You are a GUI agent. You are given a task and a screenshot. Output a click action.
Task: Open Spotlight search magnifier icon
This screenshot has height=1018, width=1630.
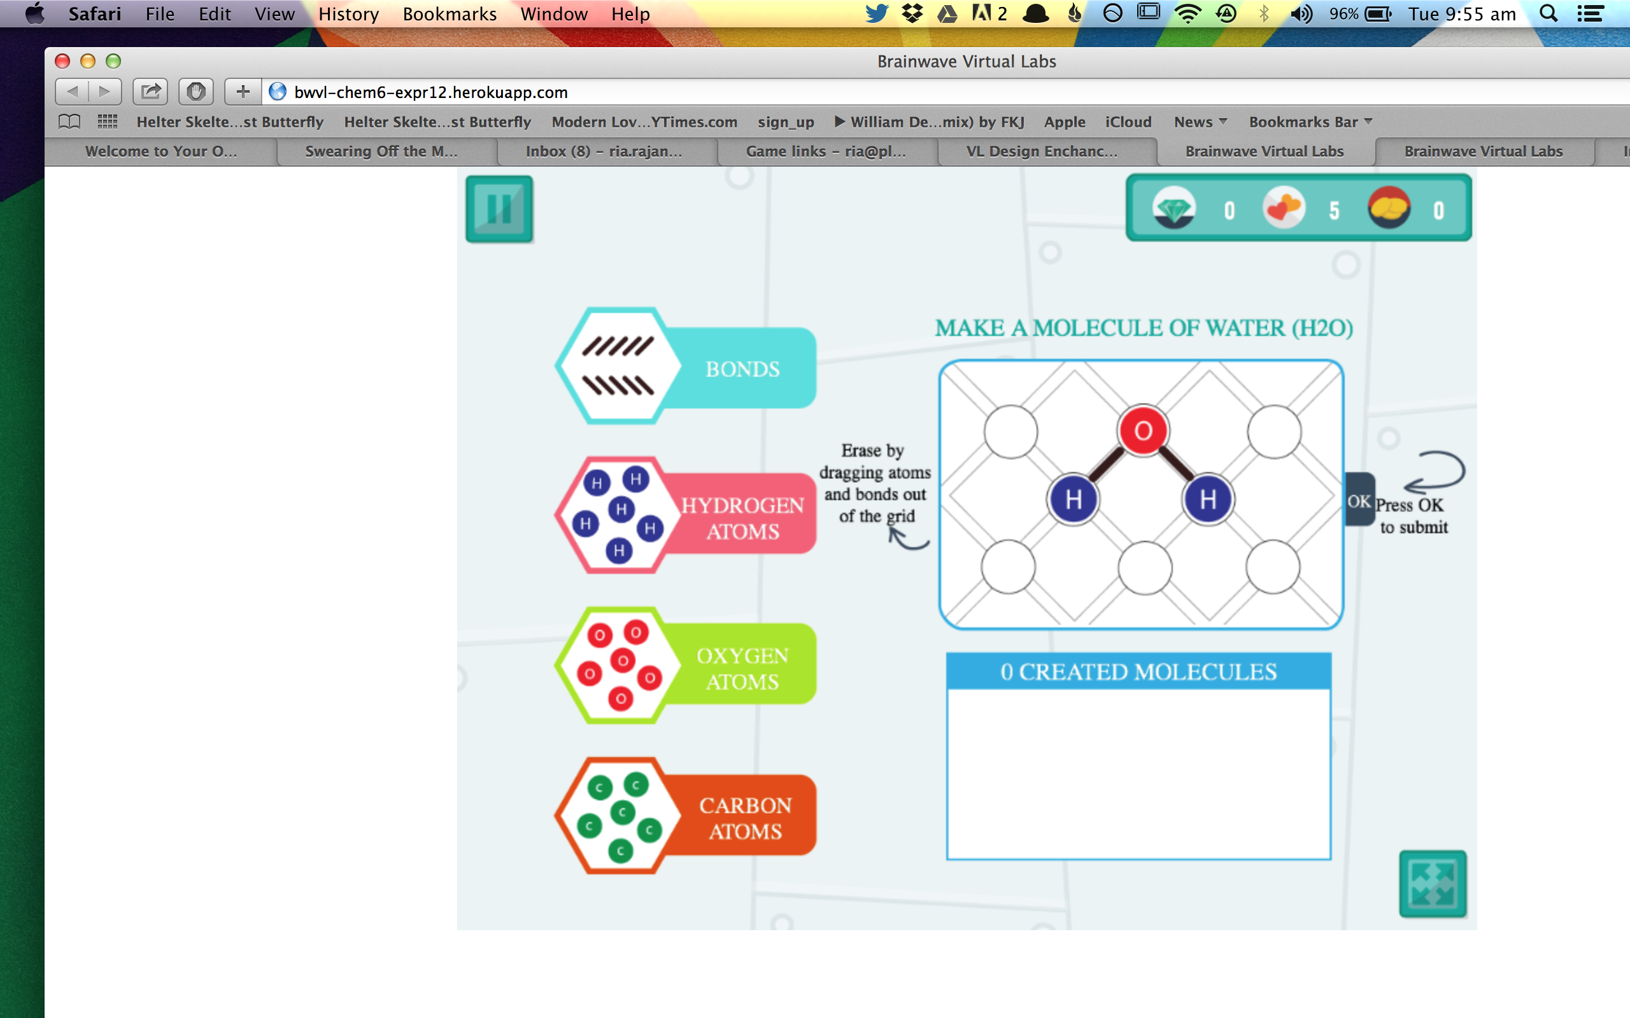click(1548, 13)
